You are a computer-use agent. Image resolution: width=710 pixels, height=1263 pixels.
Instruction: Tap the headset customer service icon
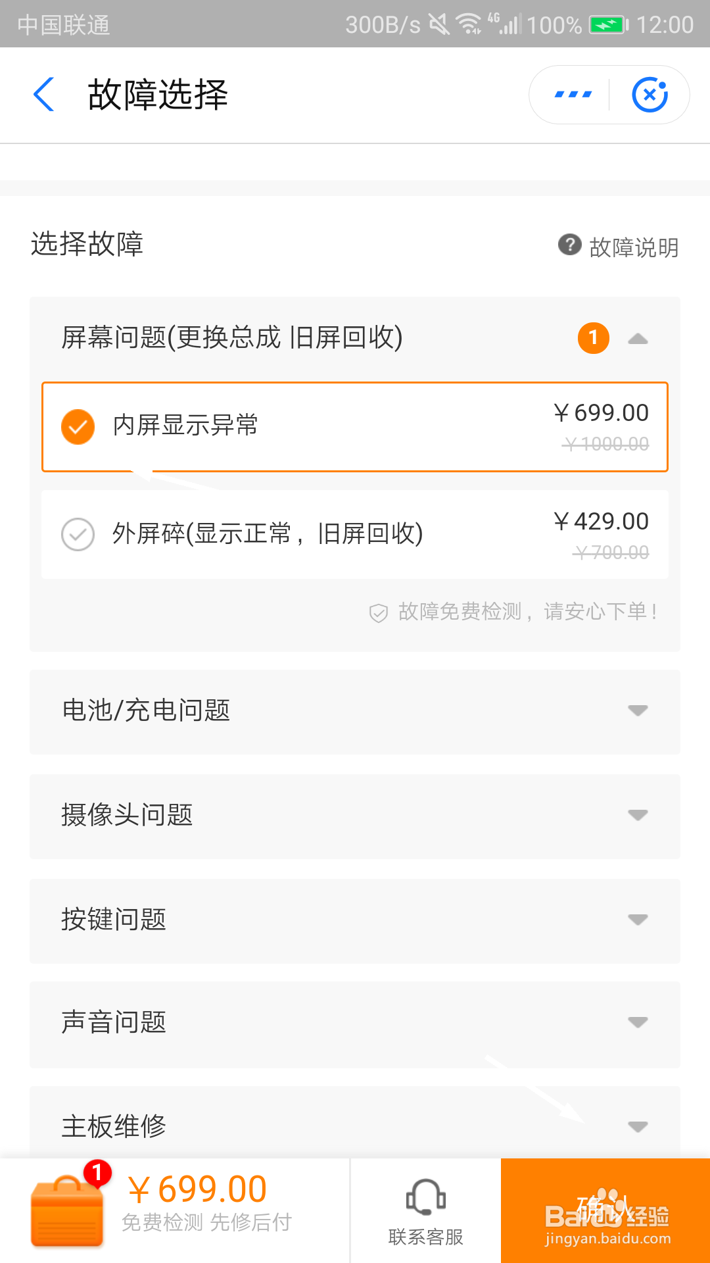click(x=426, y=1197)
